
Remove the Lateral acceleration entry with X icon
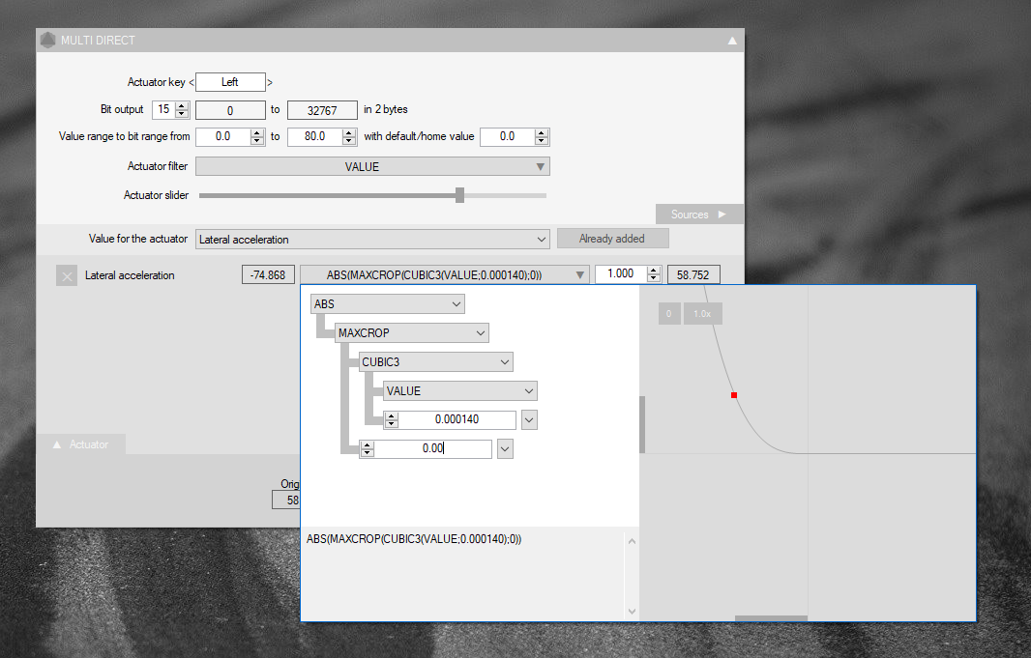[x=67, y=276]
